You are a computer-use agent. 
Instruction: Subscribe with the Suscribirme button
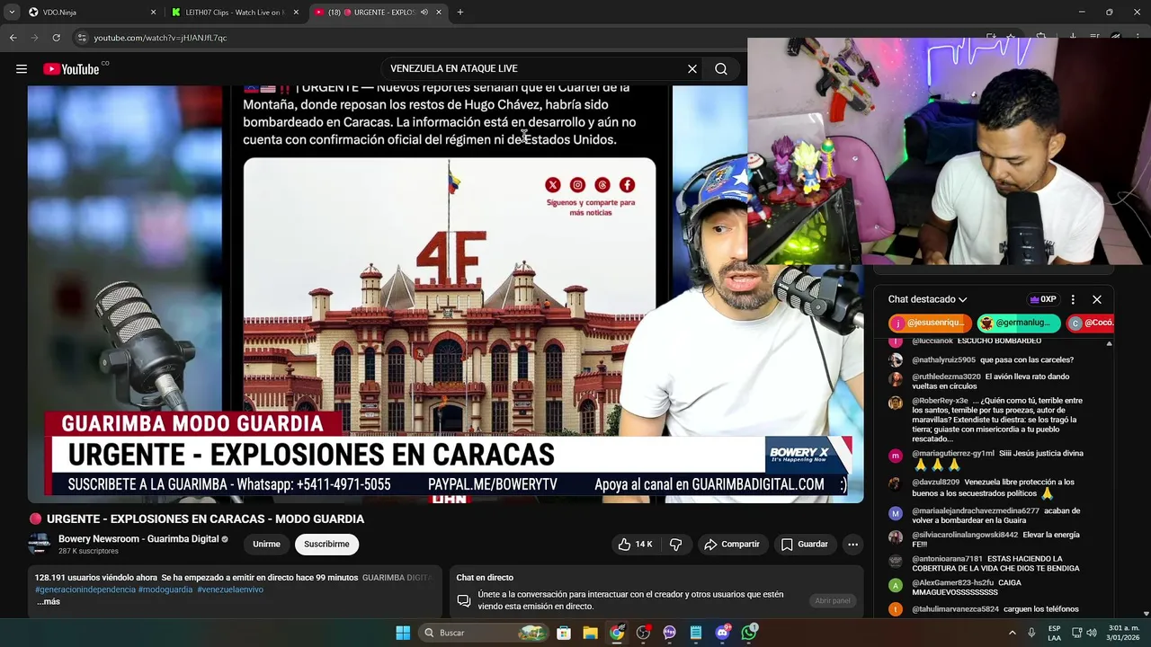(326, 545)
